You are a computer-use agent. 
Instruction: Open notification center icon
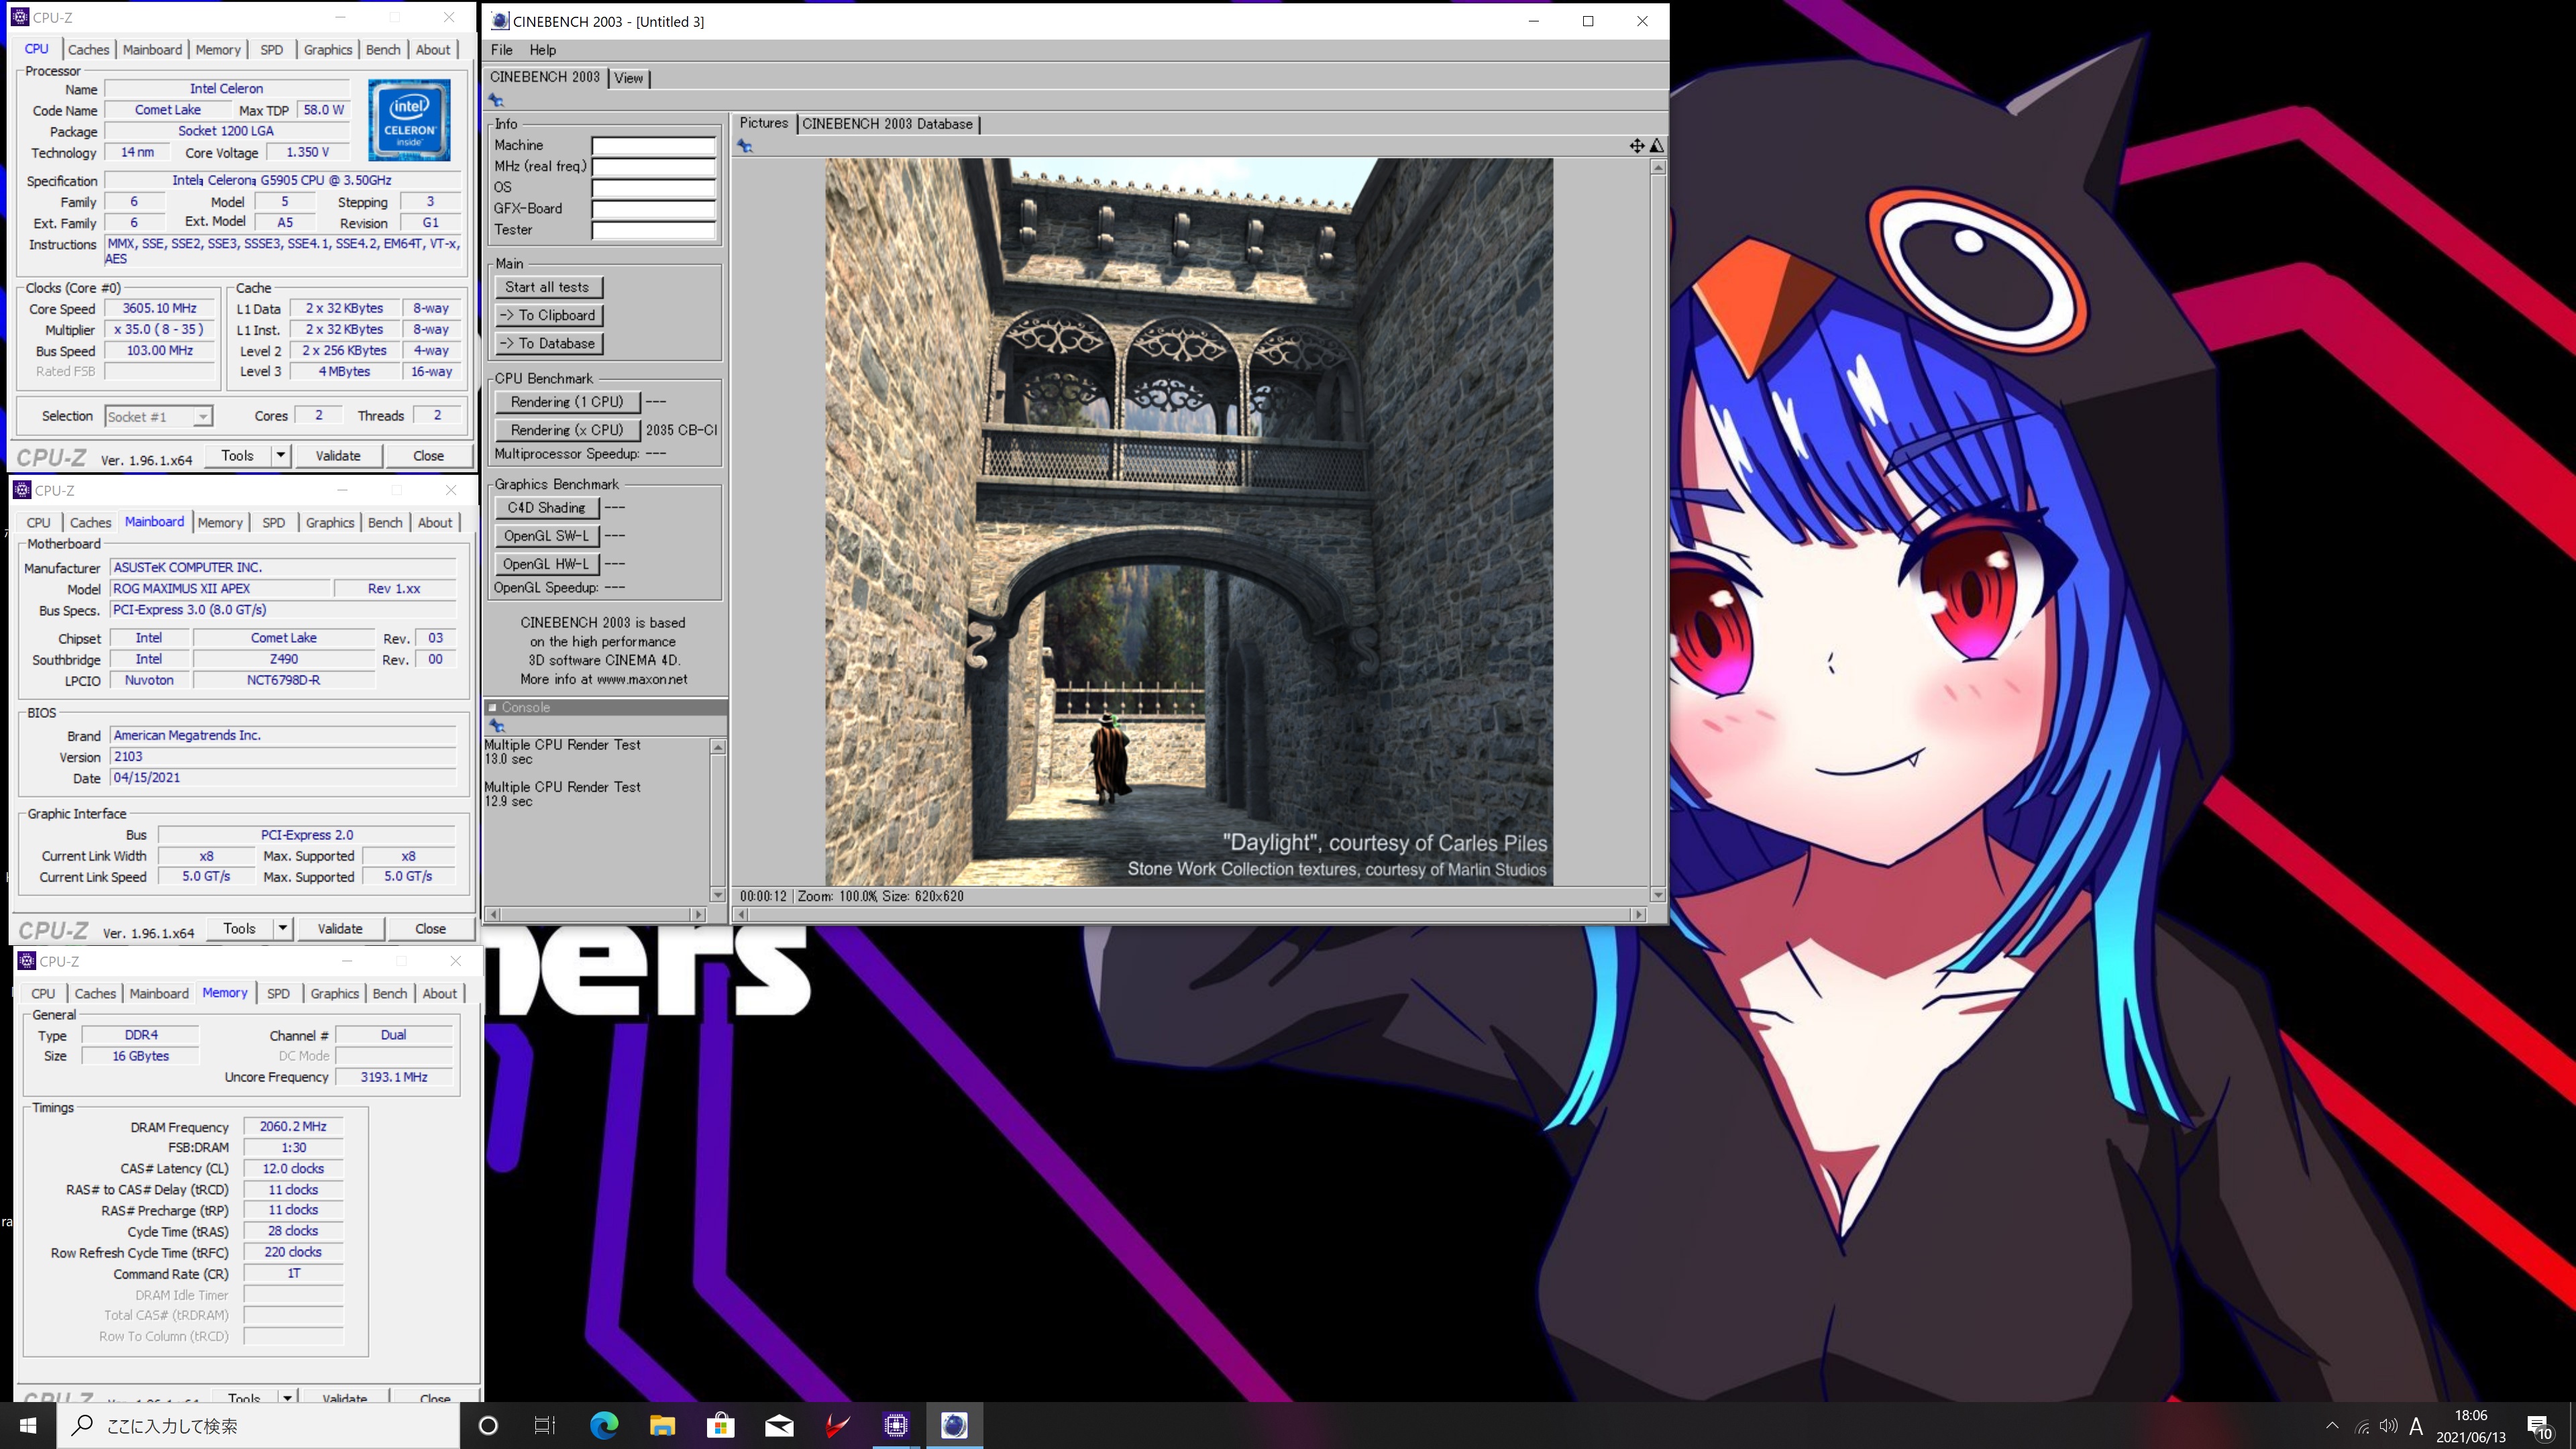(2539, 1427)
